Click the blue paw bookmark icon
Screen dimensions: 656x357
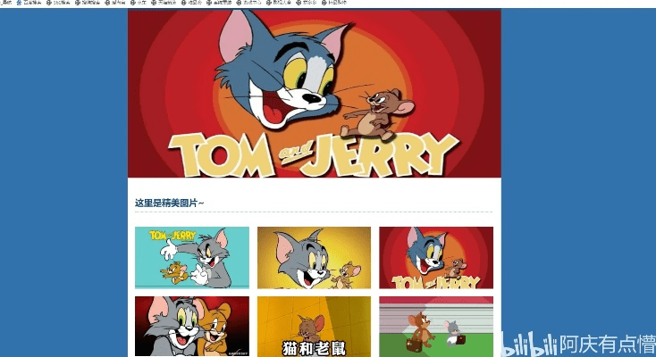[x=20, y=4]
